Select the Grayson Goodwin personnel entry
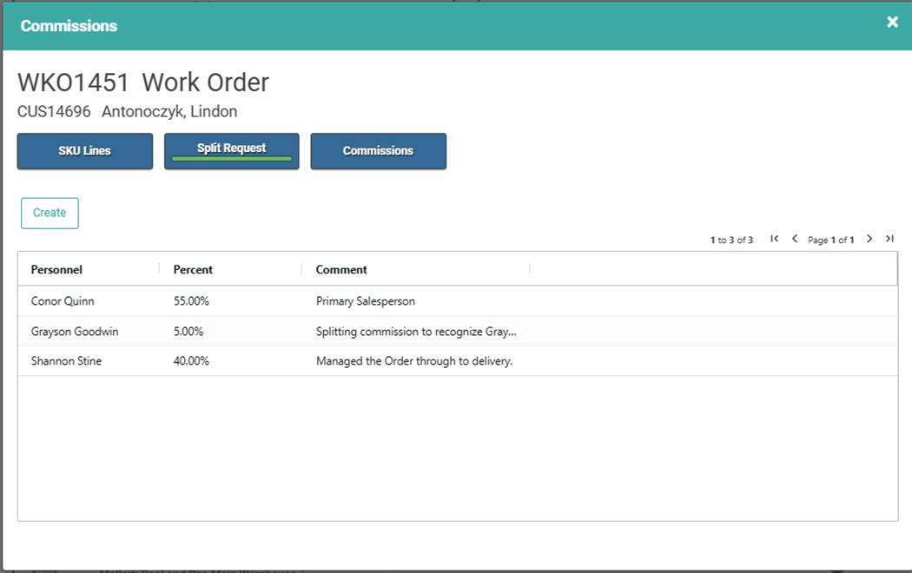Screen dimensions: 912x573 click(75, 332)
